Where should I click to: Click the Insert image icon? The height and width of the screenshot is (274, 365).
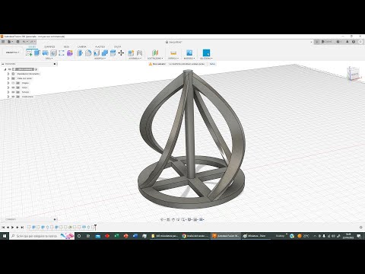point(189,53)
